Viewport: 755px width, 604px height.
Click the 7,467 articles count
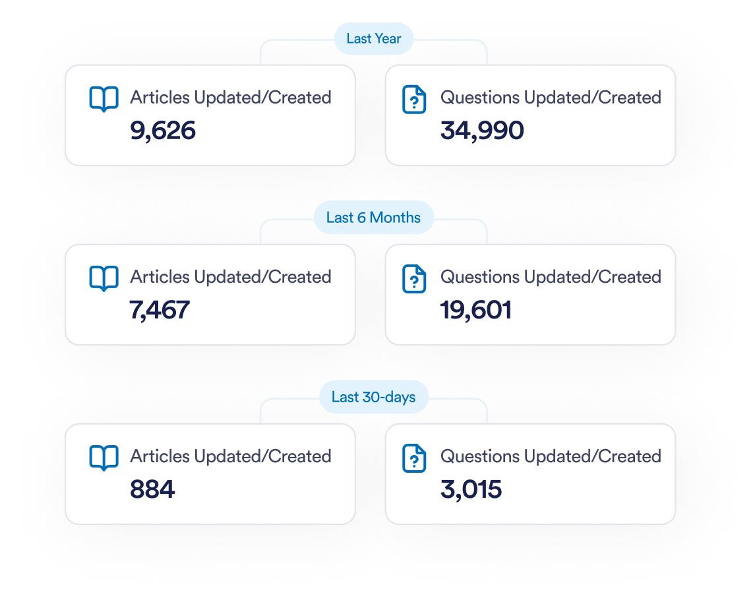pyautogui.click(x=160, y=310)
